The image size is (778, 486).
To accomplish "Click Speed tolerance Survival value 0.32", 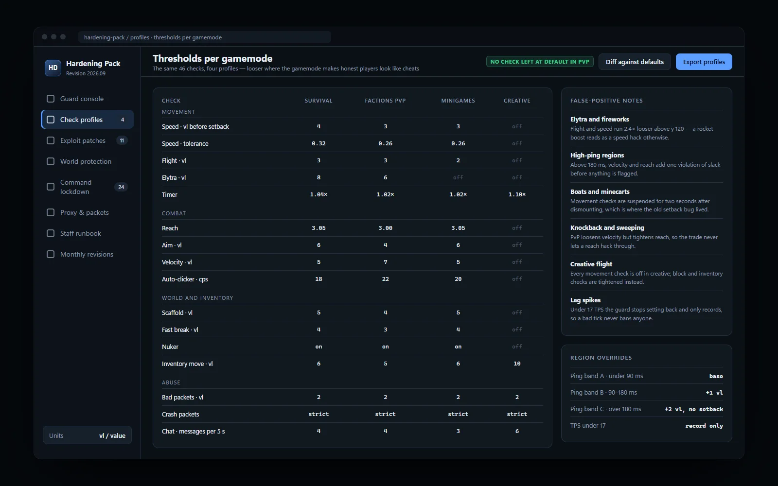I will (318, 143).
